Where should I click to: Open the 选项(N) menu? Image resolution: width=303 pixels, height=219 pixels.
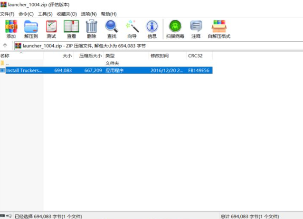89,14
